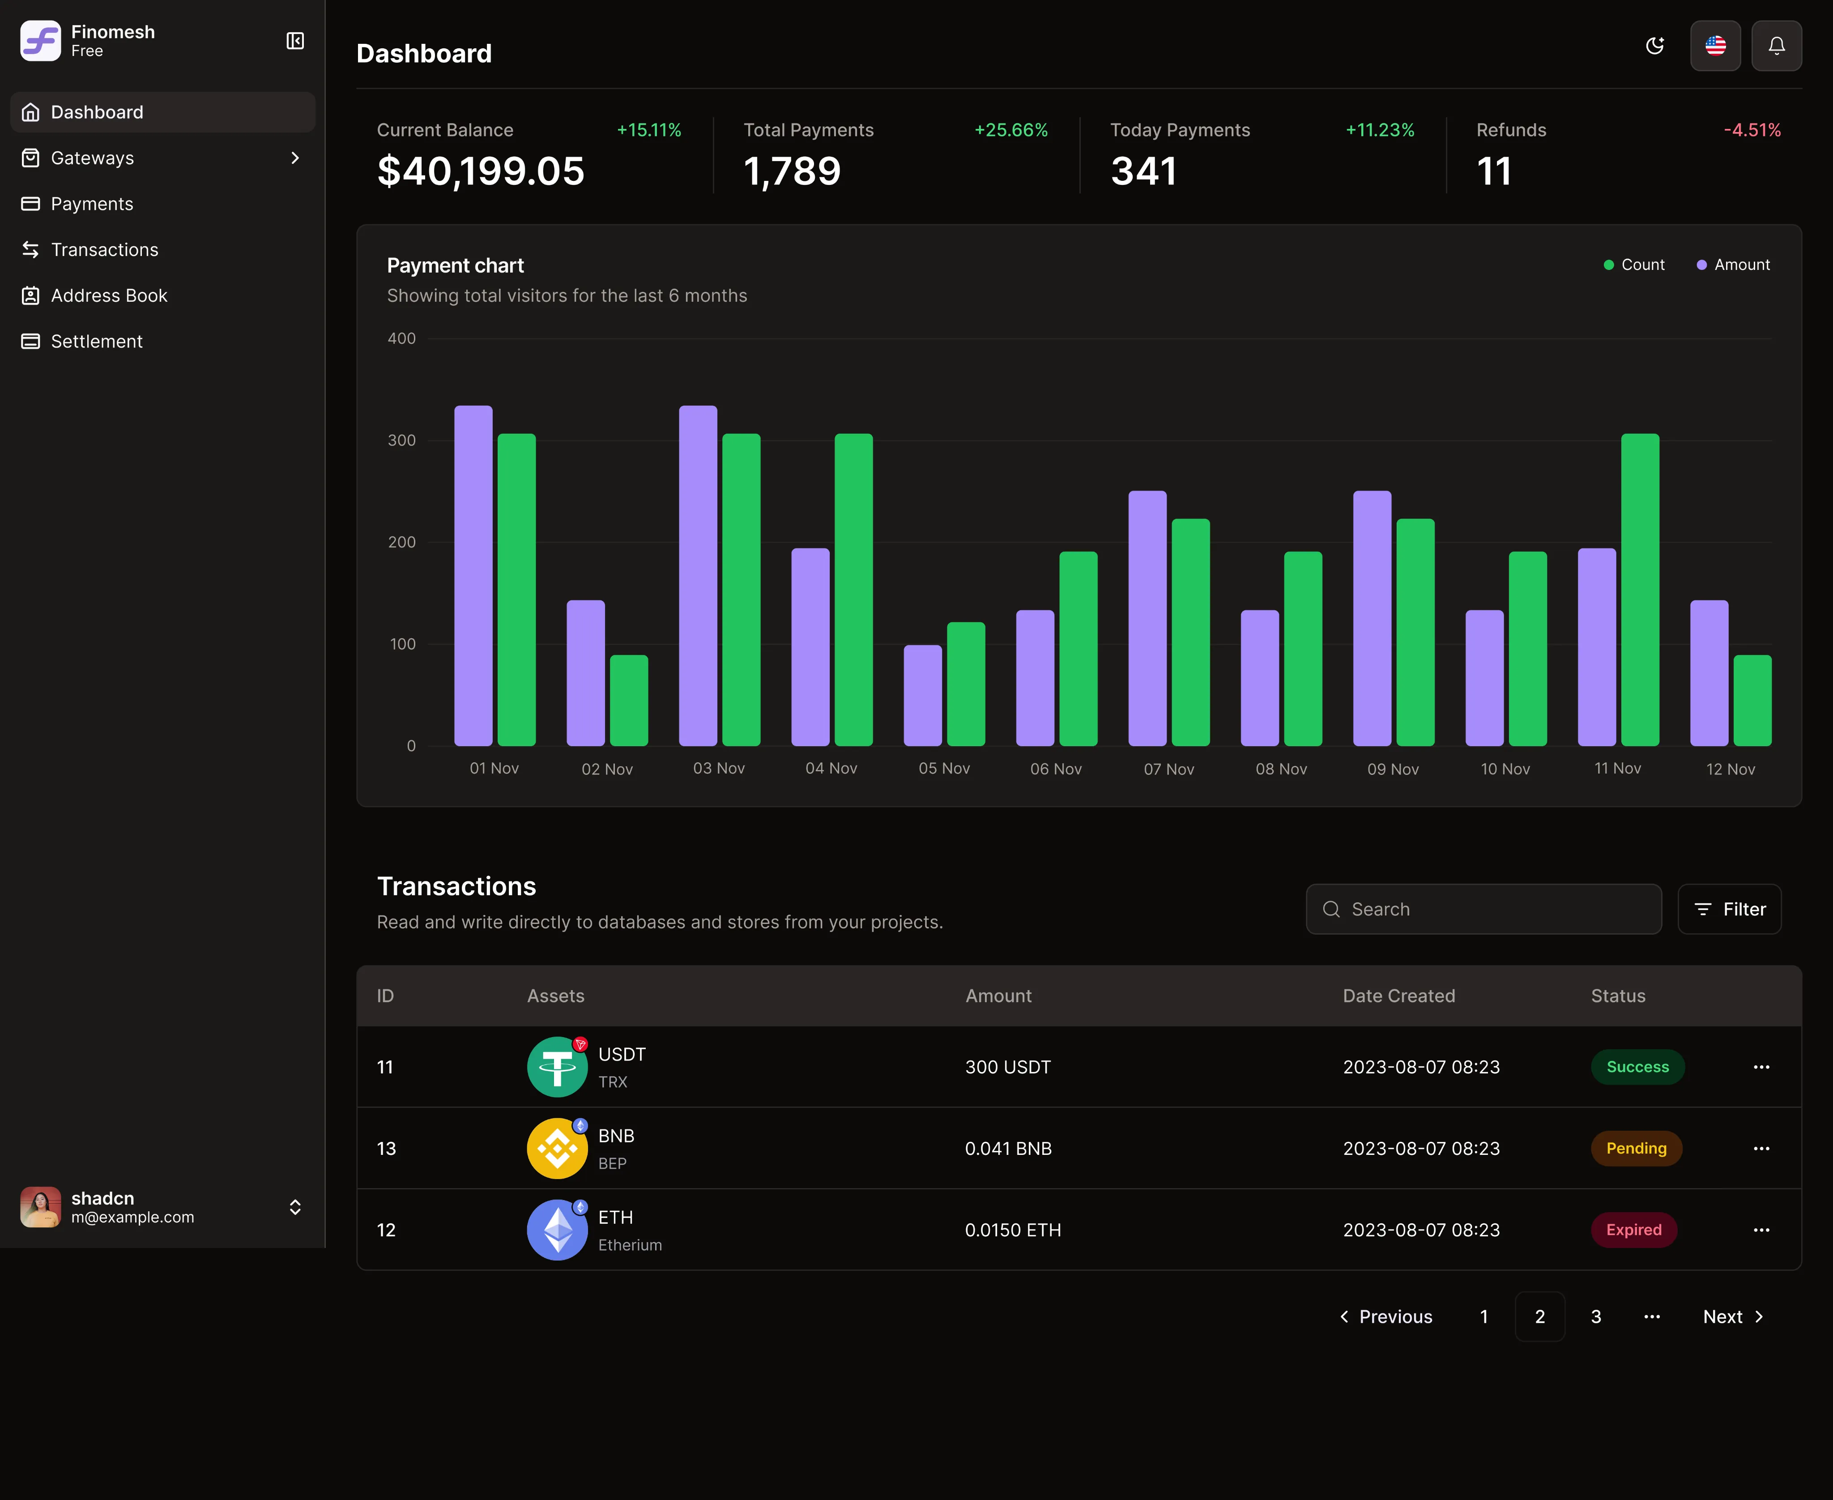1833x1500 pixels.
Task: Toggle the Amount legend series
Action: click(1733, 265)
